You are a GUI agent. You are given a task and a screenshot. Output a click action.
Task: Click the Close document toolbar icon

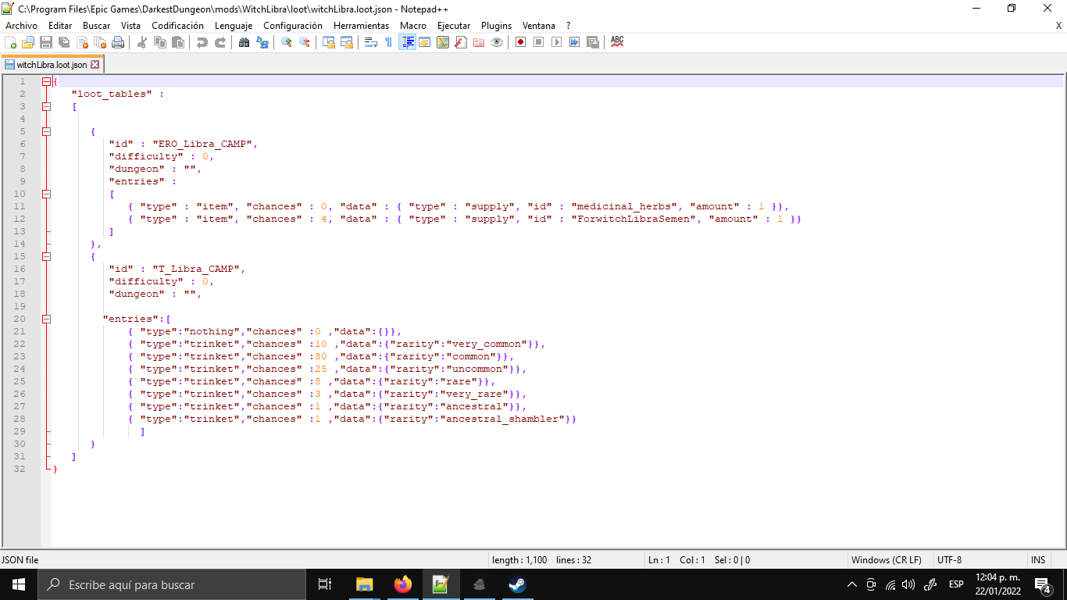pyautogui.click(x=82, y=42)
